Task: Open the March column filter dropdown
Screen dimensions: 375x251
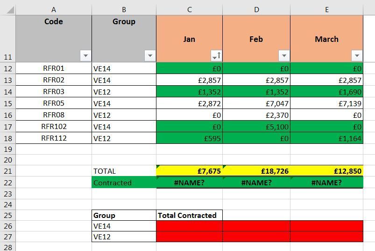Action: tap(357, 56)
